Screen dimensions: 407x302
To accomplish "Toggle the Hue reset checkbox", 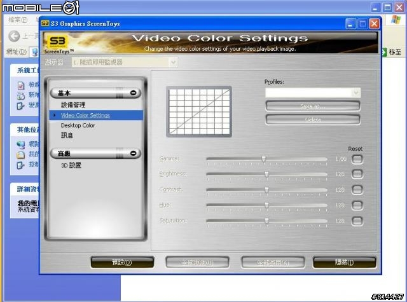I will [357, 205].
